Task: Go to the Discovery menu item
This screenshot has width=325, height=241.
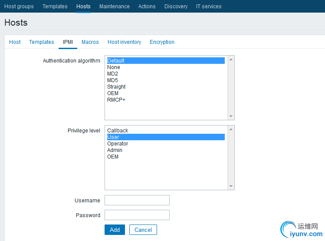Action: click(x=176, y=7)
